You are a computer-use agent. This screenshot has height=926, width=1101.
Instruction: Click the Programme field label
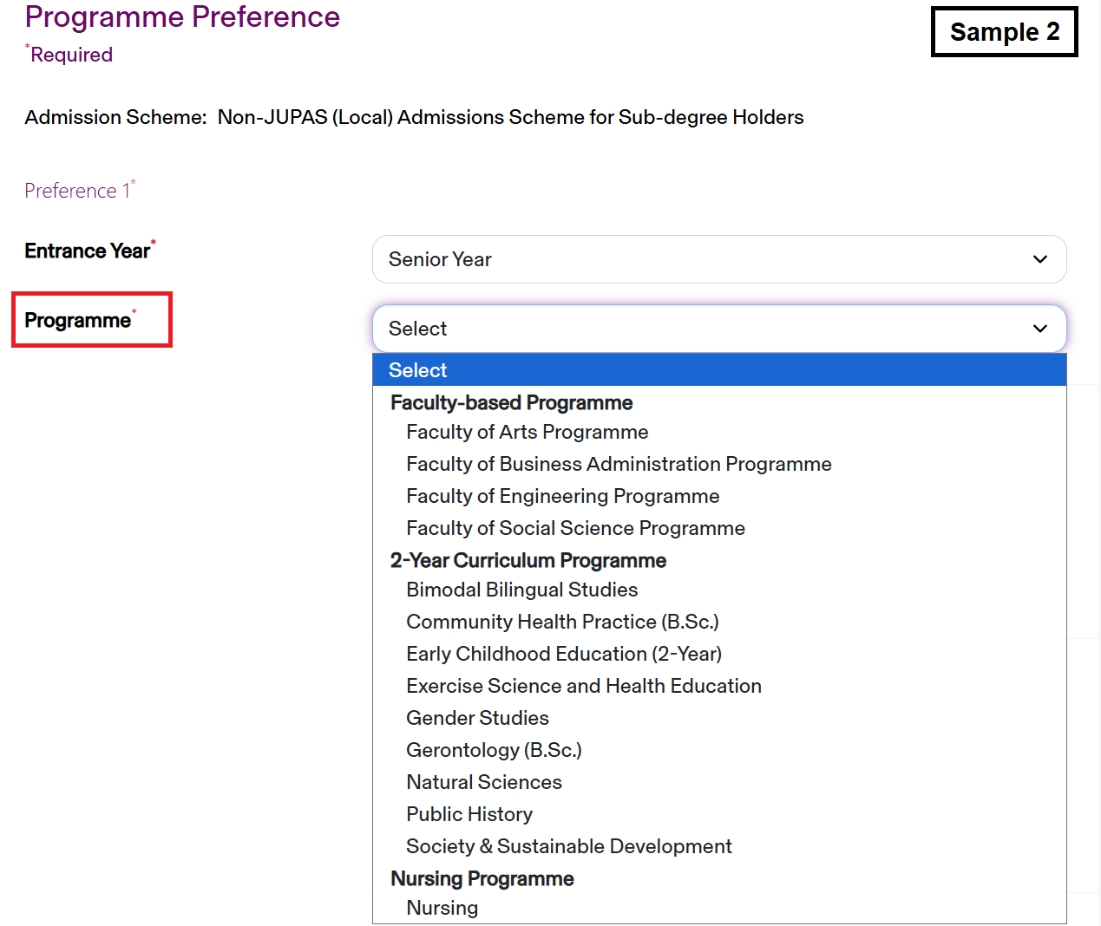pyautogui.click(x=78, y=320)
